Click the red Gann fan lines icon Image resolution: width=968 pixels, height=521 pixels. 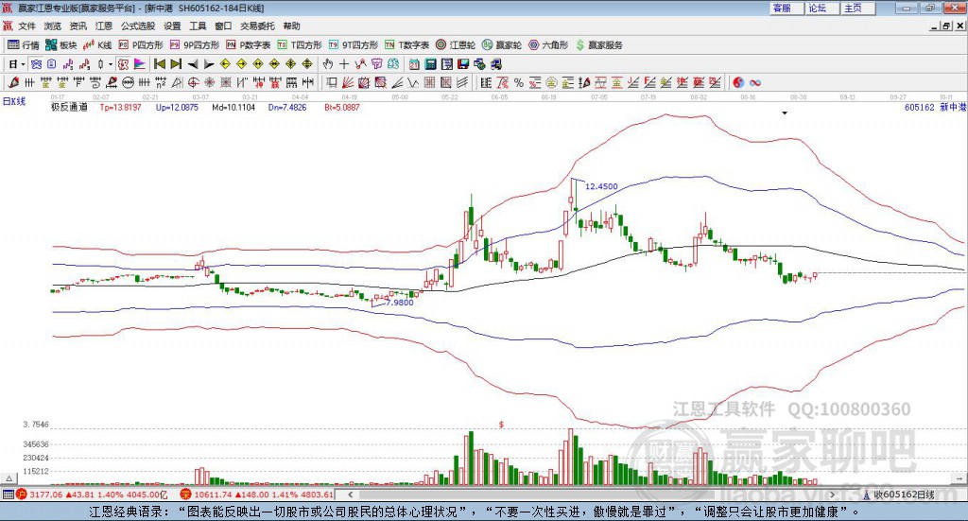[x=348, y=82]
